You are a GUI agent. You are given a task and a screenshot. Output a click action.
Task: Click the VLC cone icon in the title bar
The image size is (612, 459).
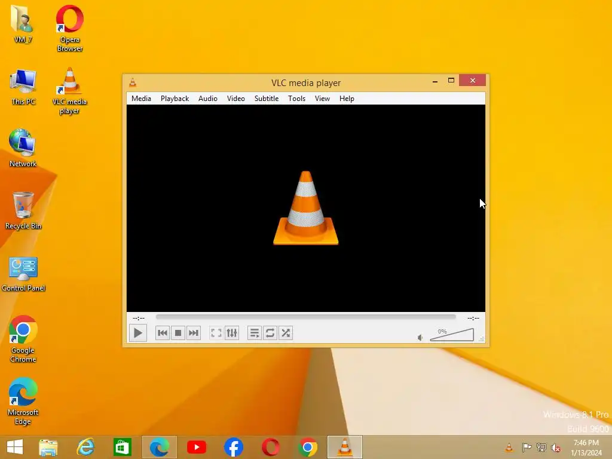(133, 82)
